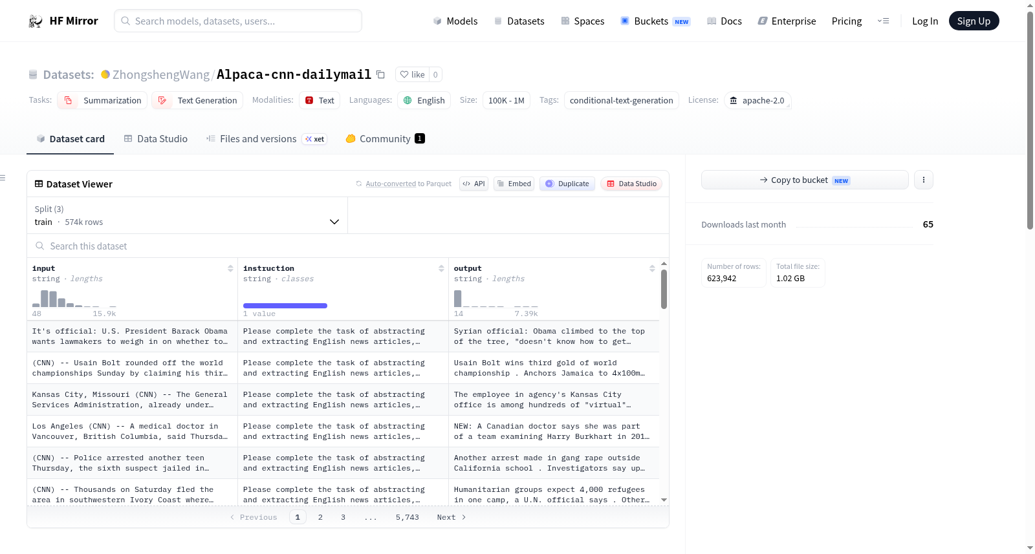Viewport: 1035px width, 554px height.
Task: Click the instruction classes value bar
Action: (285, 306)
